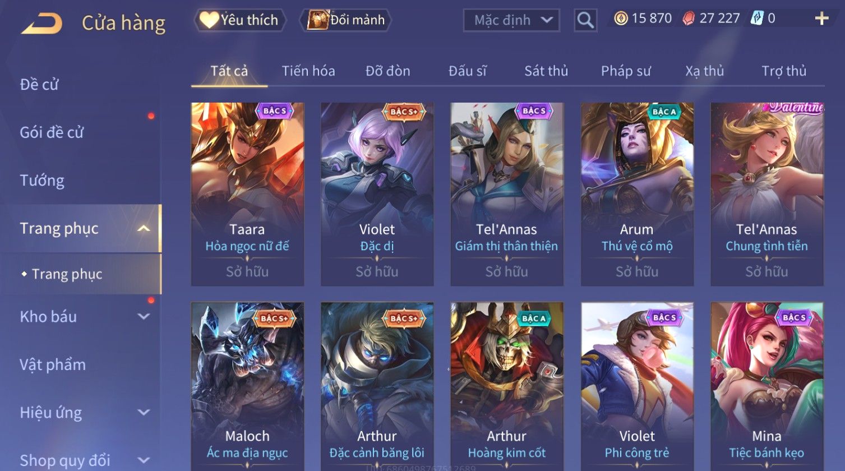The image size is (845, 471).
Task: Open Yêu thích heart favorites
Action: click(x=240, y=20)
